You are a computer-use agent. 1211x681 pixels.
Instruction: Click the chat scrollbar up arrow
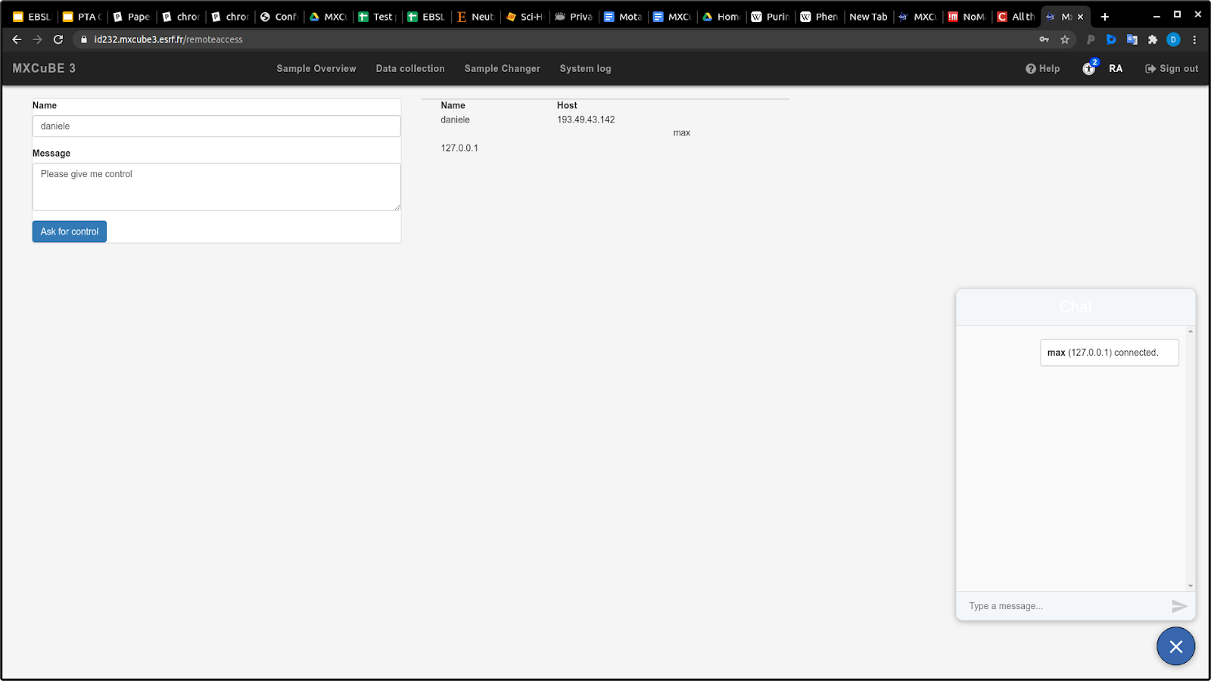tap(1191, 331)
